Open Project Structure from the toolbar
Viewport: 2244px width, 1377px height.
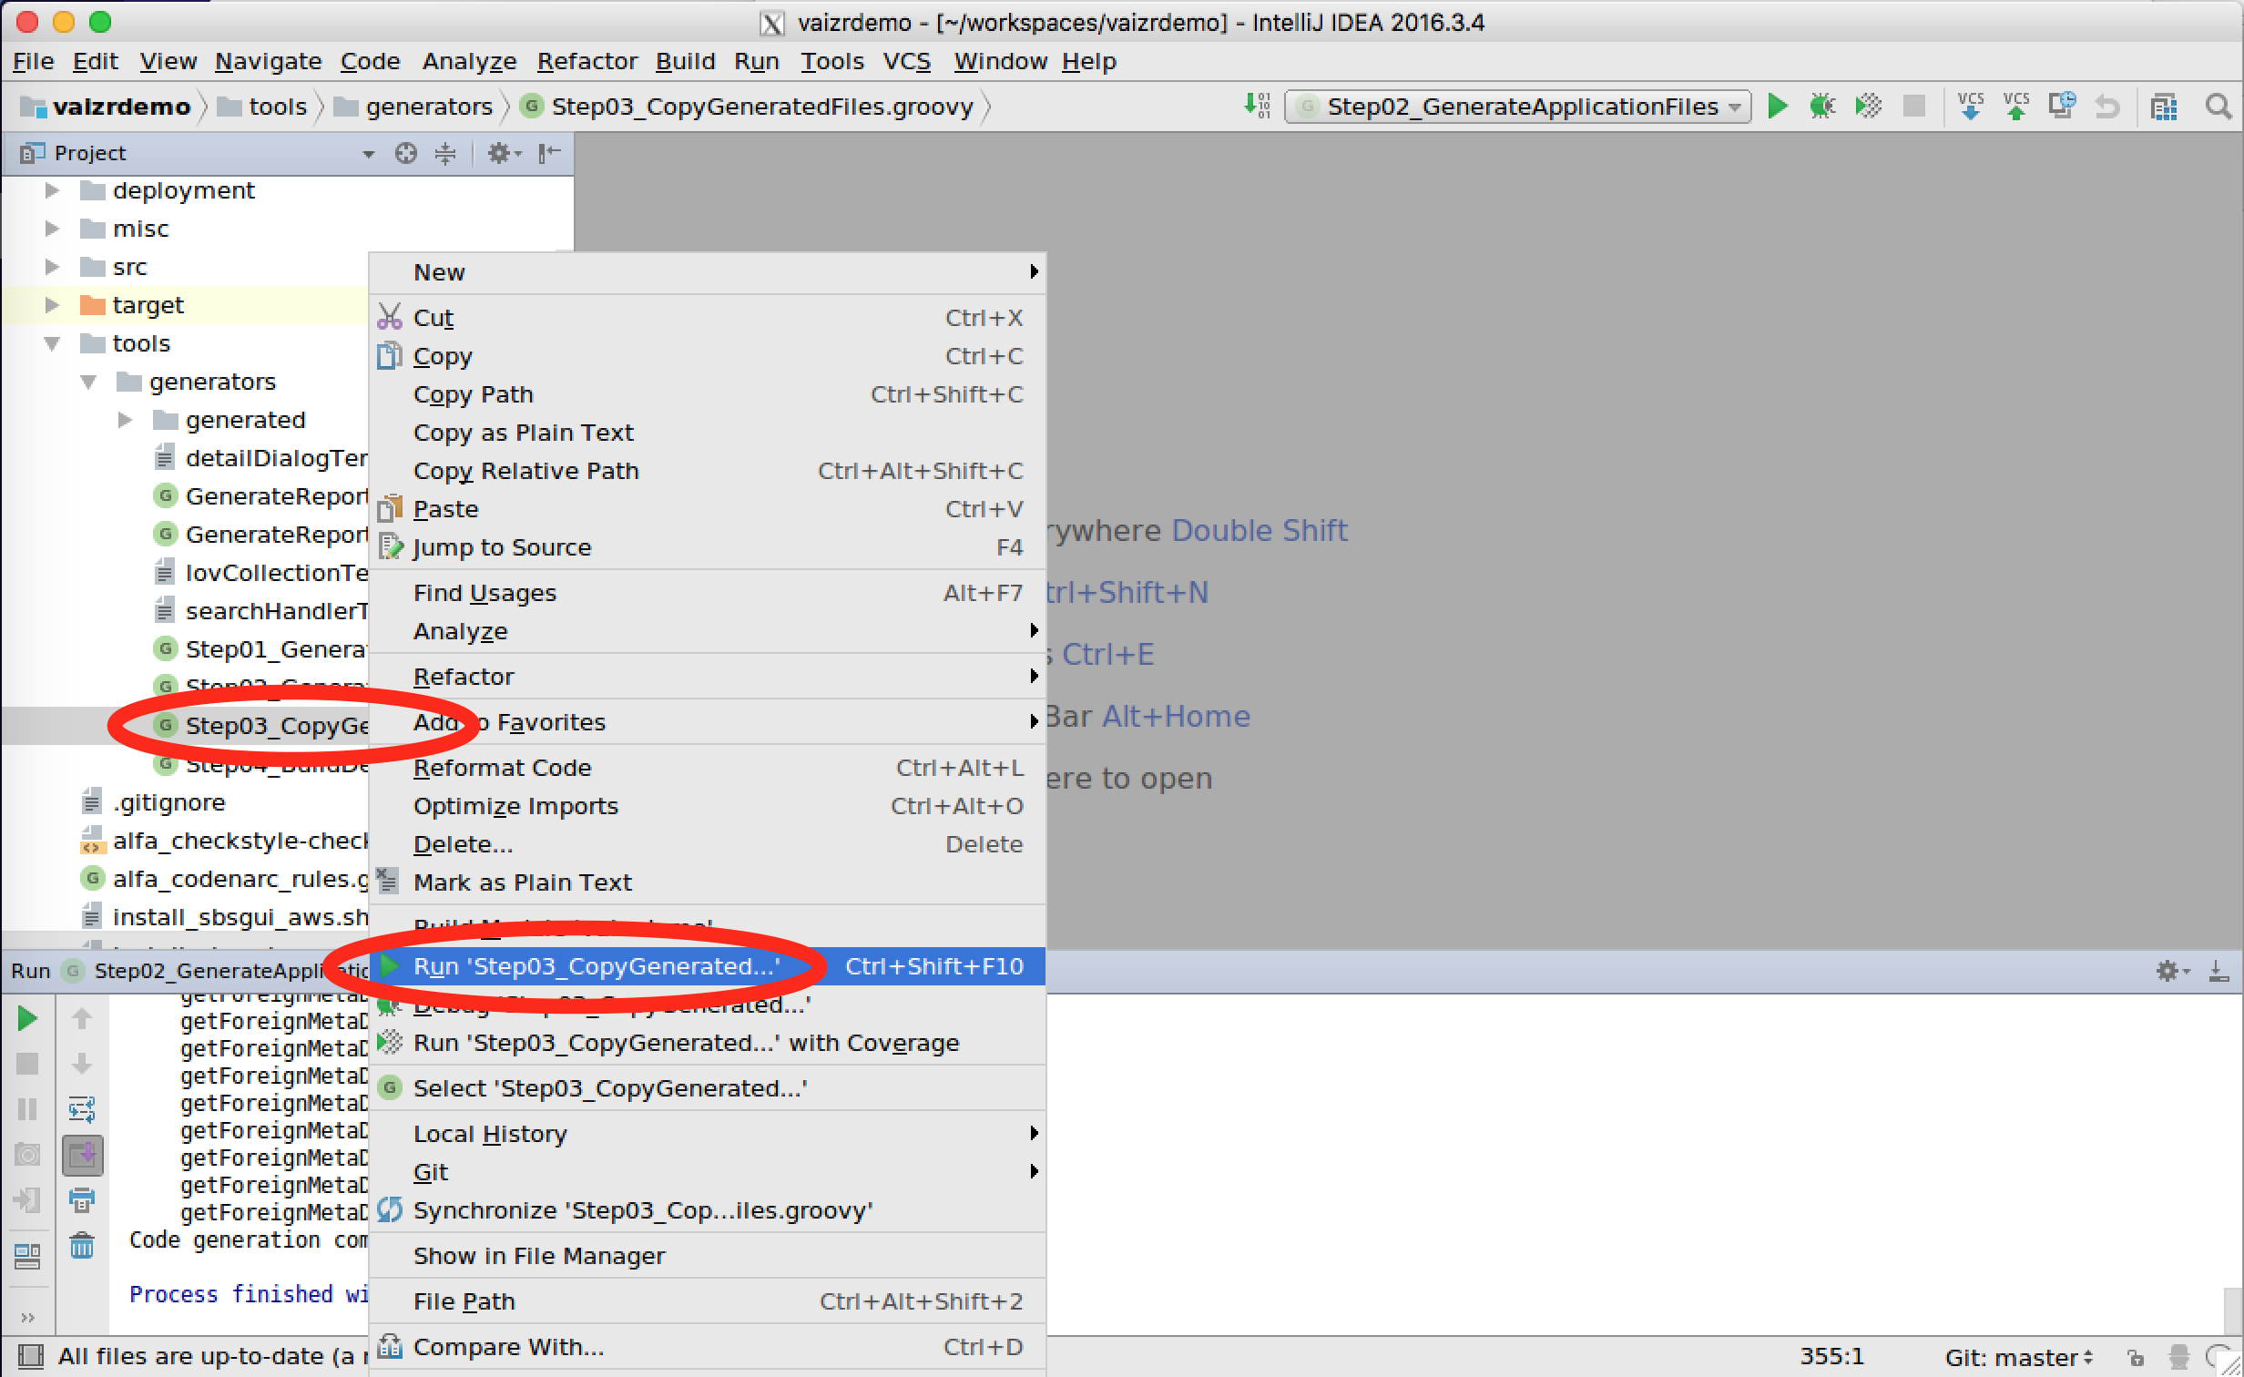(x=2165, y=107)
